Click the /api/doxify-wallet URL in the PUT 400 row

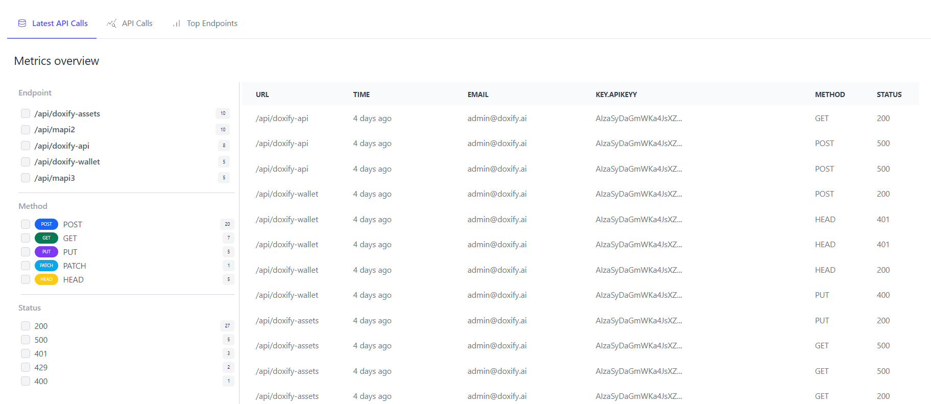pos(287,295)
